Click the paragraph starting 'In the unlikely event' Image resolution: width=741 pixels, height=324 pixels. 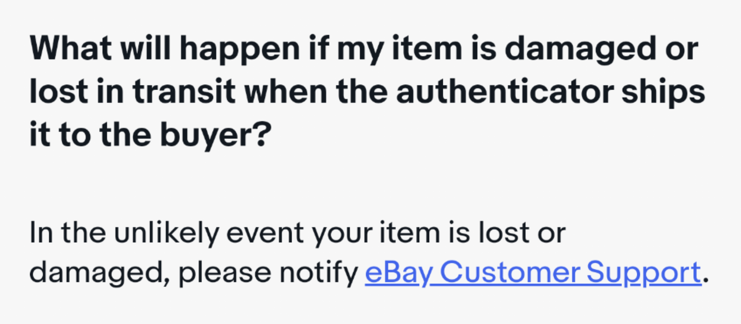369,253
